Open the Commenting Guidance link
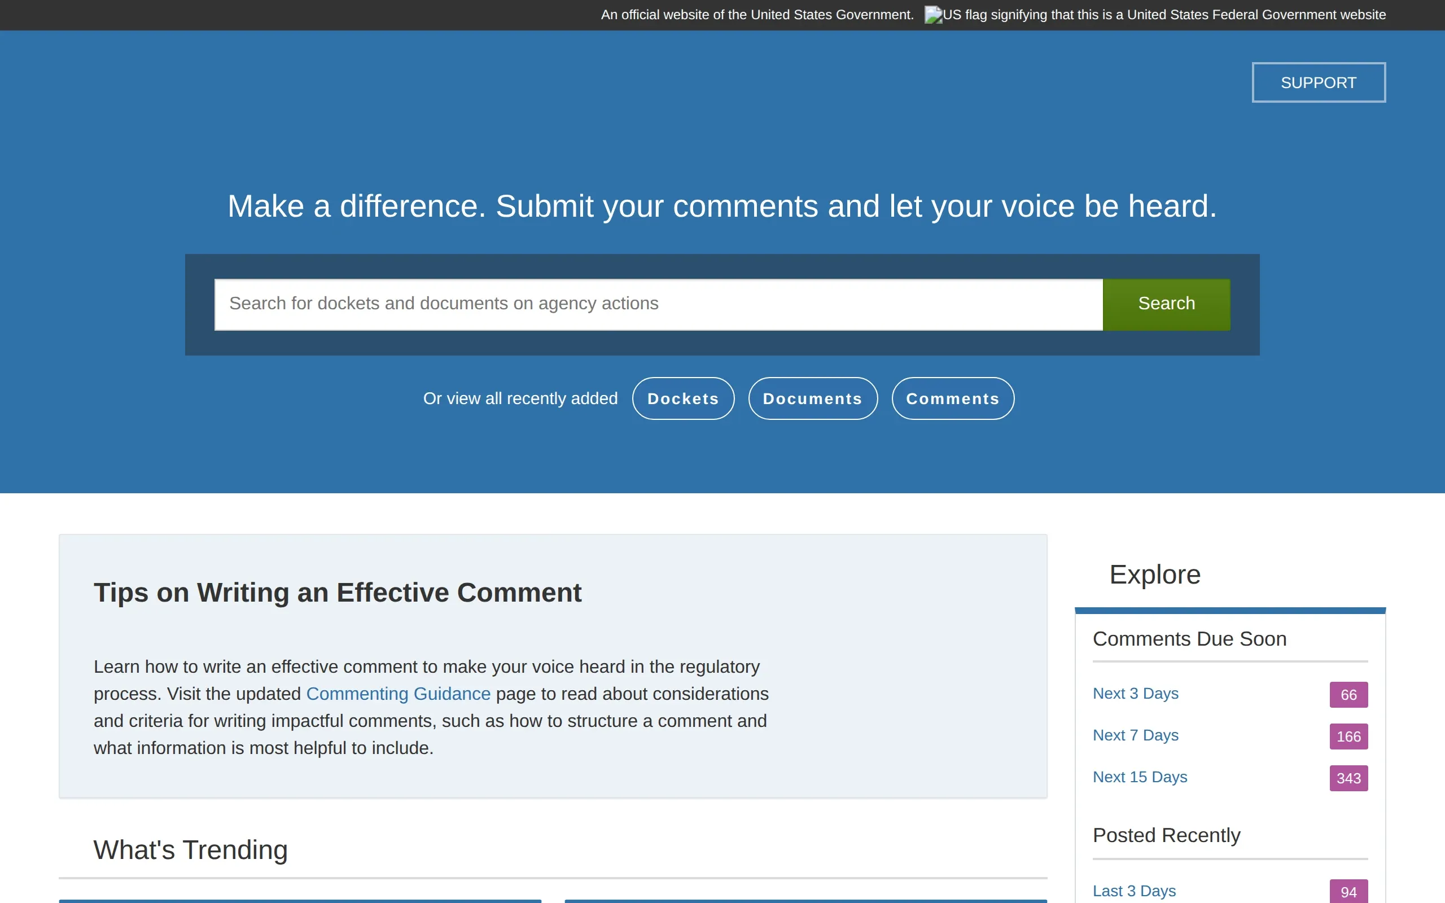The height and width of the screenshot is (903, 1445). click(x=399, y=694)
